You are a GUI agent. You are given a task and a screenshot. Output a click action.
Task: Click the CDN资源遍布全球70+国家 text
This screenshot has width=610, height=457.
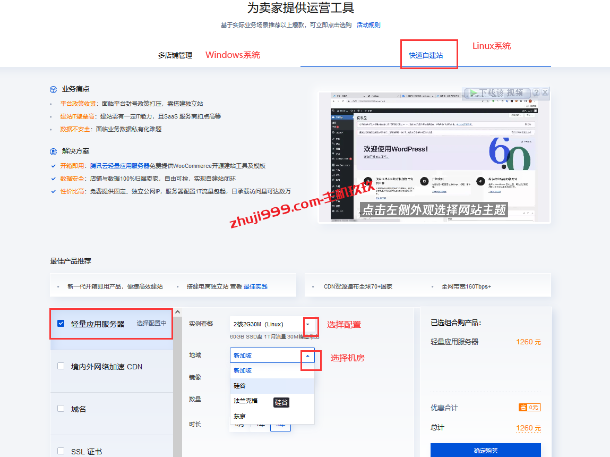click(x=358, y=286)
